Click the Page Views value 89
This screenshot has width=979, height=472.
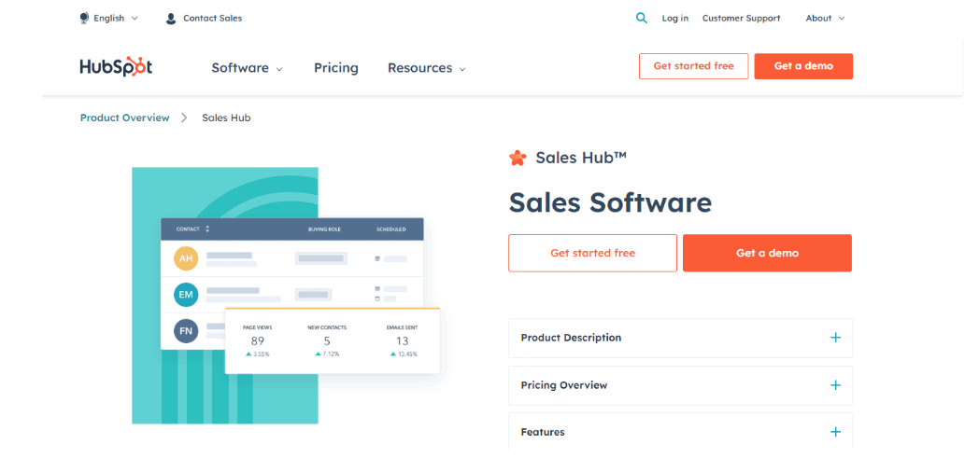click(258, 340)
